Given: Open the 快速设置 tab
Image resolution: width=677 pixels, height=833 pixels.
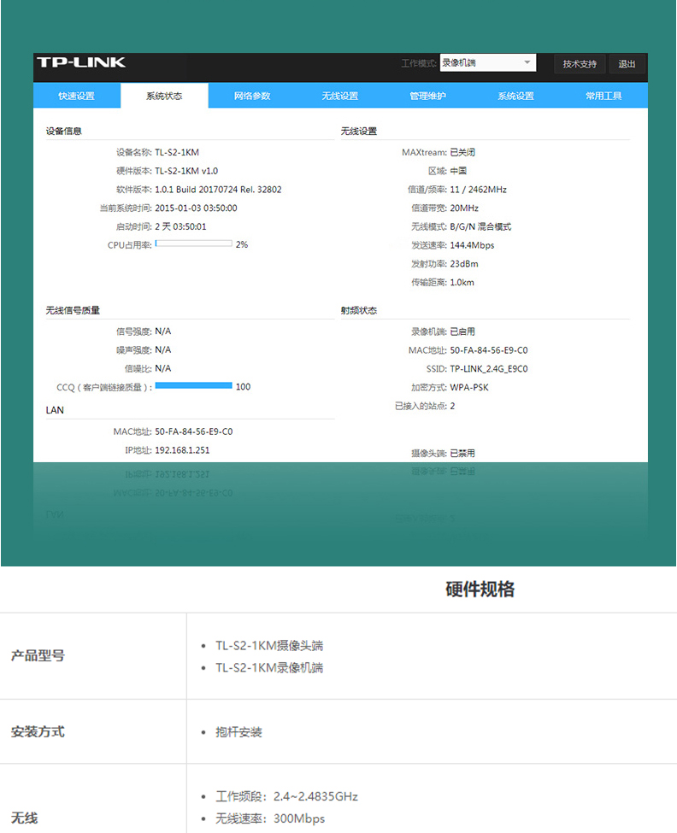Looking at the screenshot, I should (x=77, y=96).
